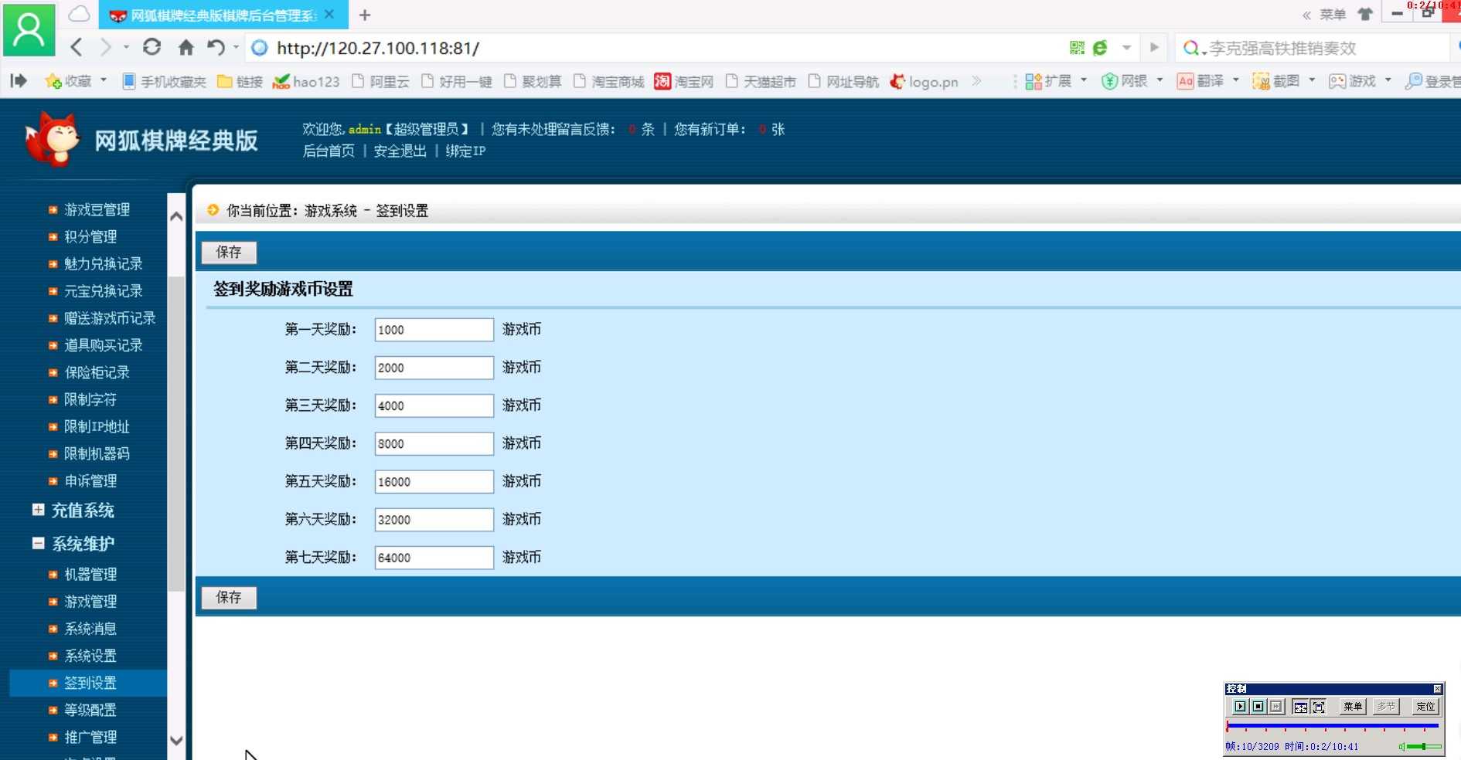This screenshot has width=1461, height=760.
Task: Click the fullscreen icon in the 控制 panel
Action: pos(1319,707)
